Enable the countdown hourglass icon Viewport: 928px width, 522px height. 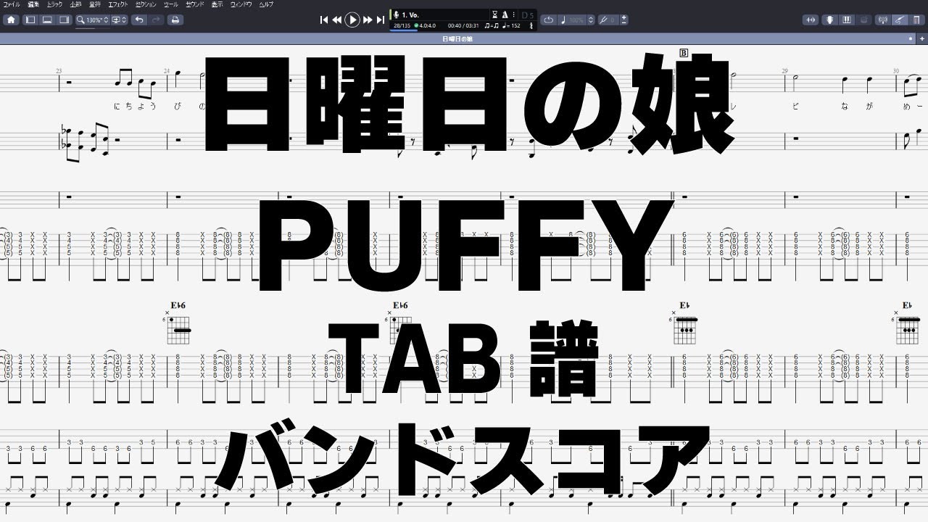(x=495, y=14)
